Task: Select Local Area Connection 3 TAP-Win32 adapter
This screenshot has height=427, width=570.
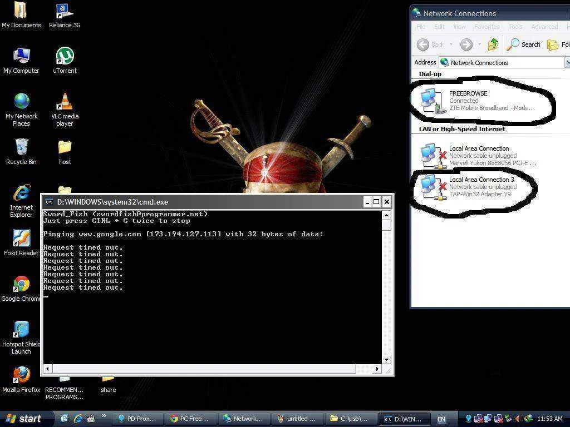Action: pyautogui.click(x=468, y=187)
